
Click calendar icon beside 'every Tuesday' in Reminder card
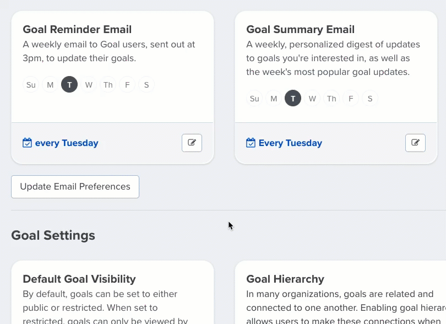(x=27, y=143)
